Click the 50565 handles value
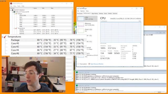The height and width of the screenshot is (94, 168). tap(117, 53)
